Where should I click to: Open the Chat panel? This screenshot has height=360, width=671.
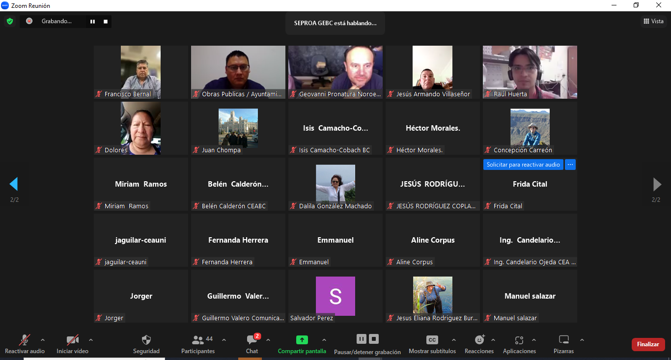coord(252,340)
